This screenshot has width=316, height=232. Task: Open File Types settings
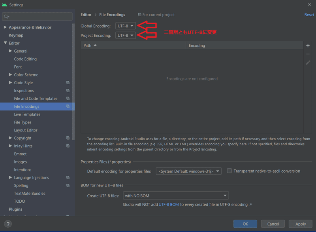(23, 122)
